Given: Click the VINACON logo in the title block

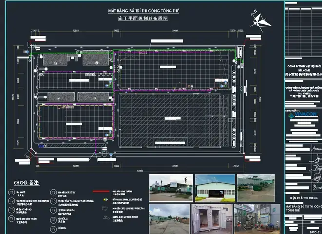Looking at the screenshot, I should [303, 115].
